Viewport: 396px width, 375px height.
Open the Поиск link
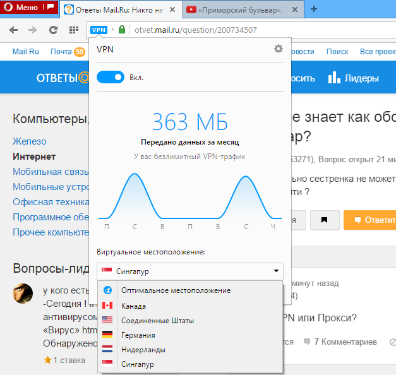pyautogui.click(x=337, y=52)
